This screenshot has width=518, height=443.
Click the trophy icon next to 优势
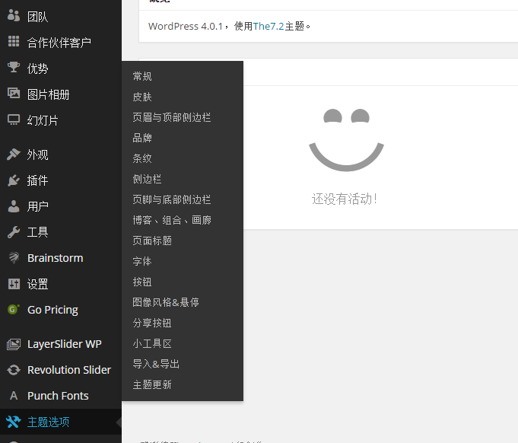[x=13, y=68]
